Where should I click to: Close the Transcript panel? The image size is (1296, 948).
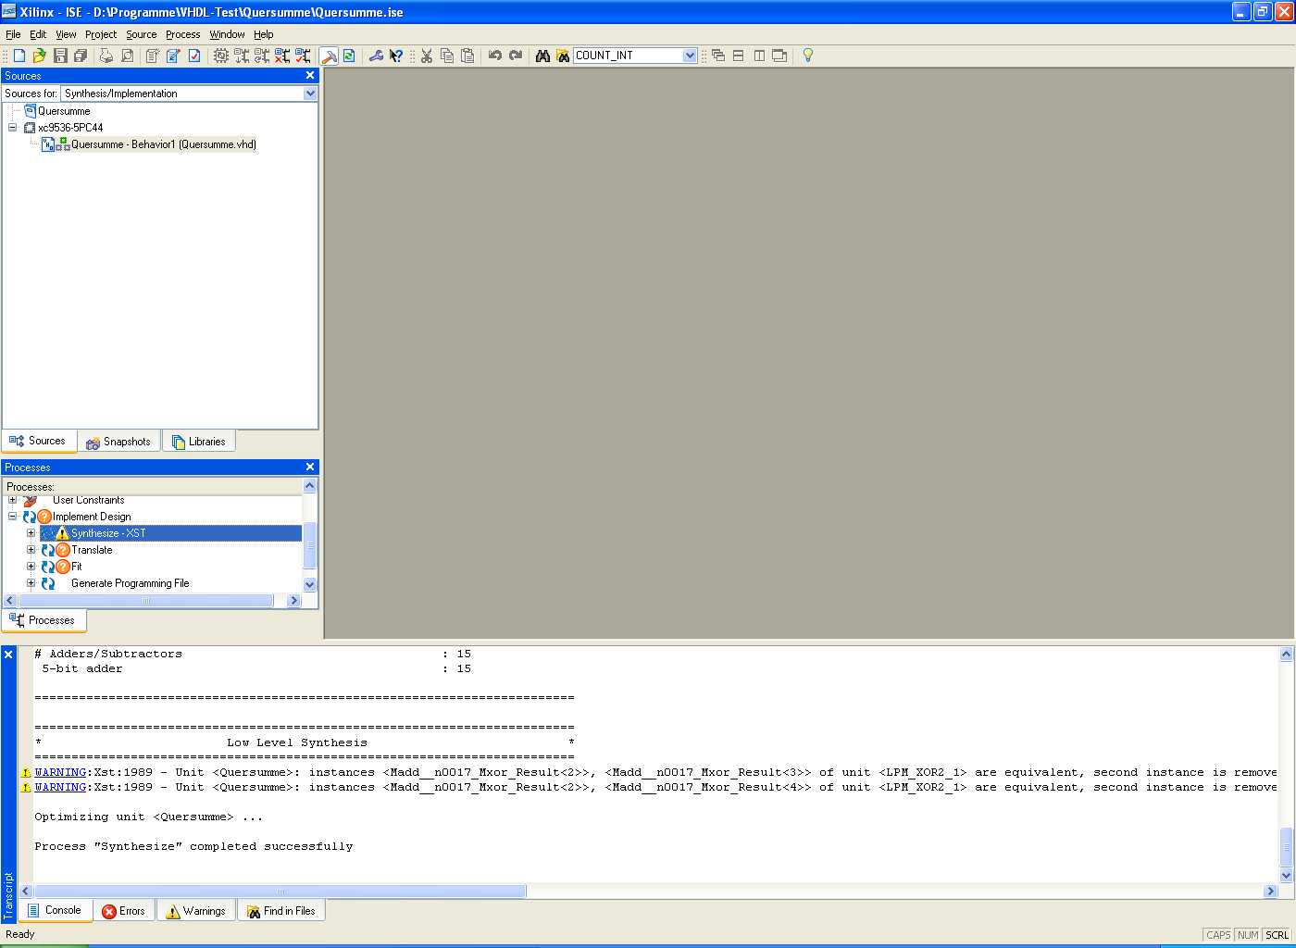8,655
